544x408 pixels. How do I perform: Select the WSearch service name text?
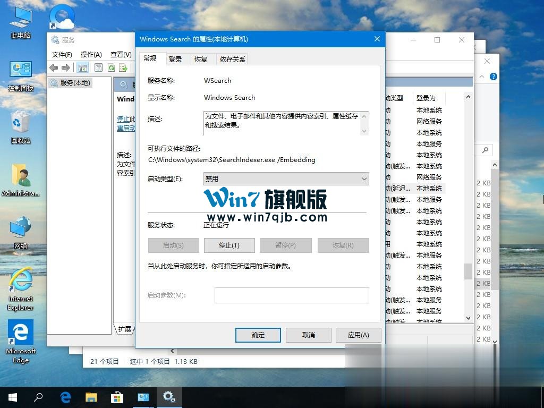(217, 81)
